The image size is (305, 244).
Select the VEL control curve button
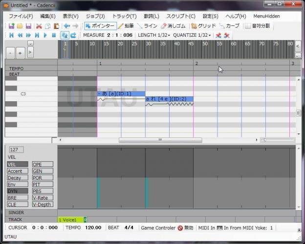pyautogui.click(x=18, y=164)
